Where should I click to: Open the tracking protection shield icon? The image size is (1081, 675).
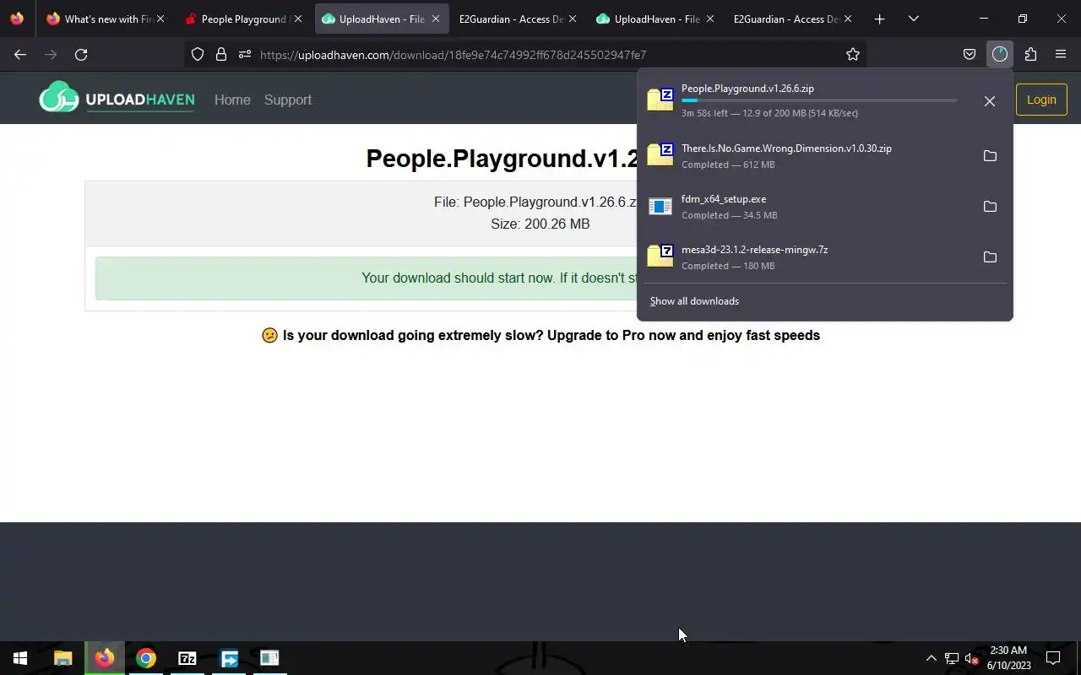point(198,54)
